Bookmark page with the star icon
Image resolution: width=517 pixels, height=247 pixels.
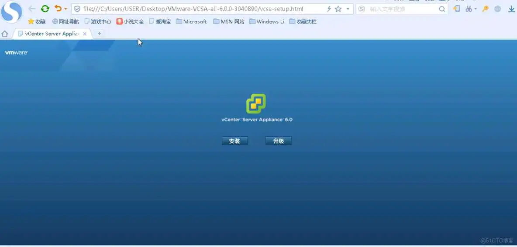338,9
